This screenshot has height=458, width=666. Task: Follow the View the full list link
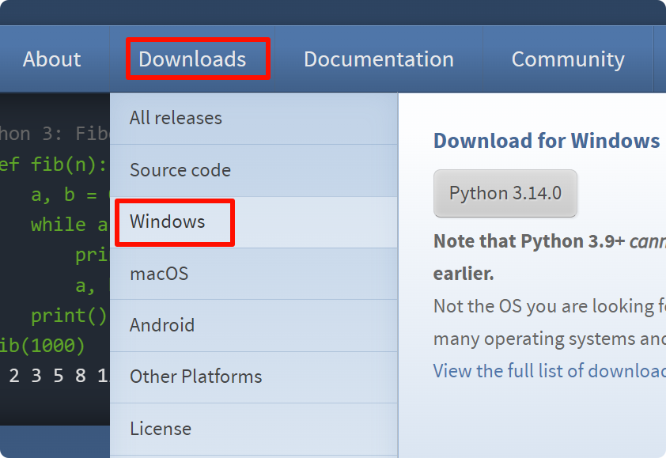[549, 370]
